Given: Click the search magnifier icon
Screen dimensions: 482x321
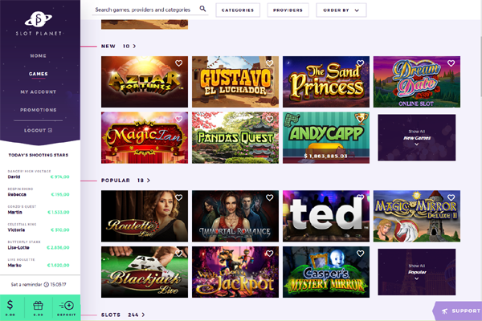Looking at the screenshot, I should pyautogui.click(x=202, y=9).
